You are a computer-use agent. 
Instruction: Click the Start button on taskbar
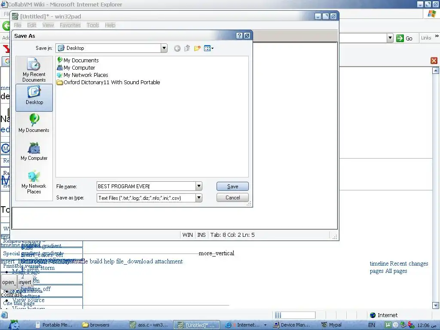(x=14, y=325)
